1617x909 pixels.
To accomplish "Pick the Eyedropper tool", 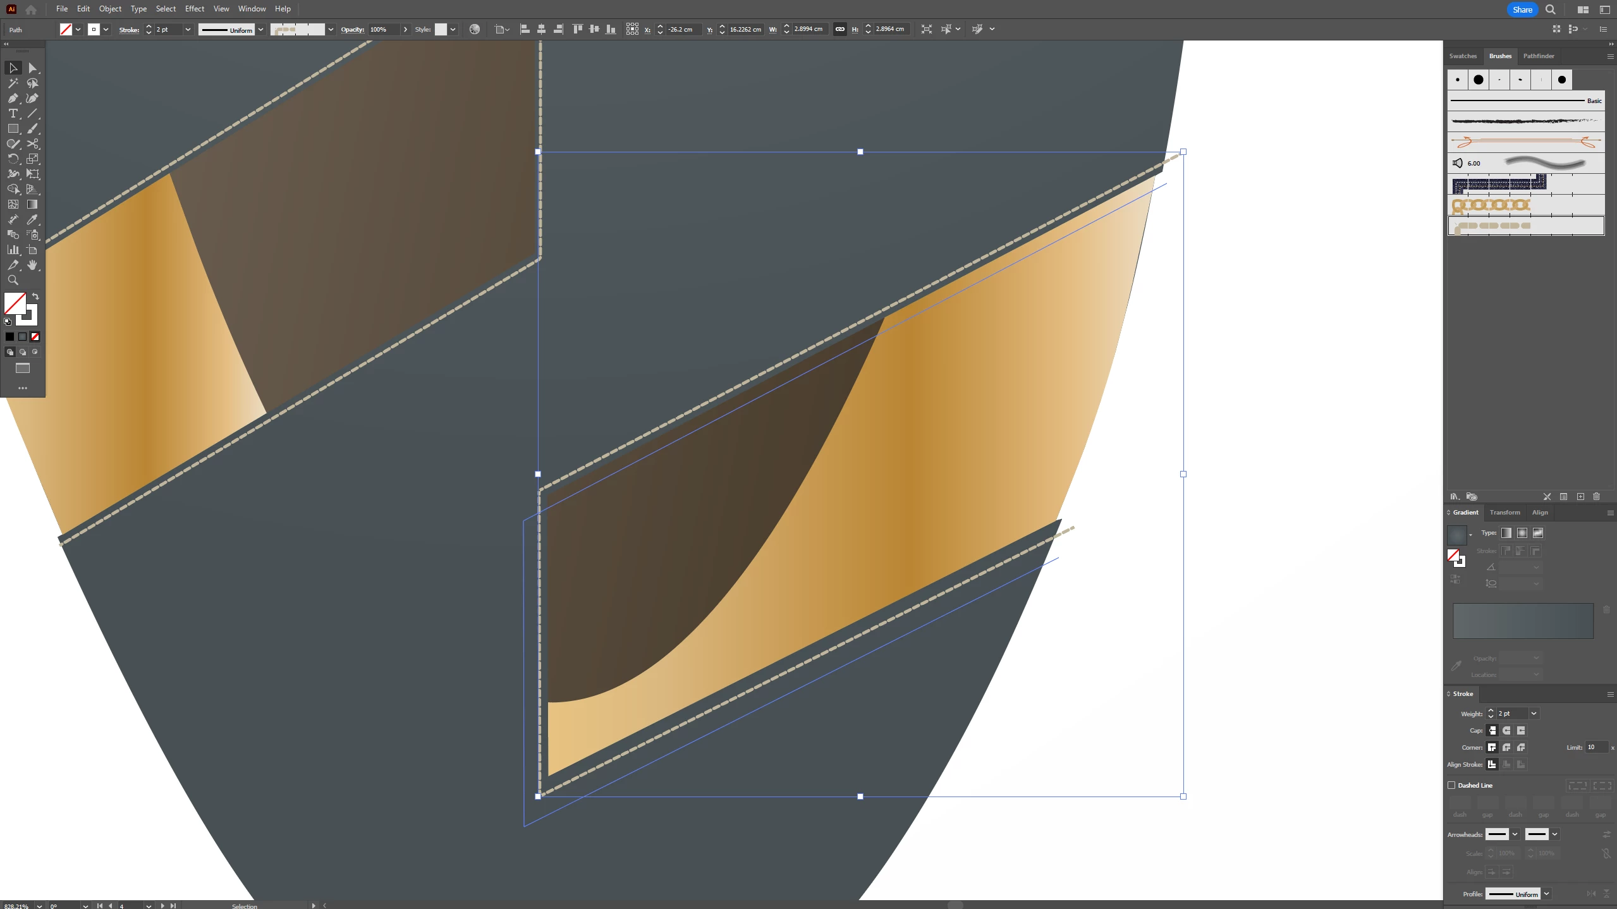I will click(32, 219).
